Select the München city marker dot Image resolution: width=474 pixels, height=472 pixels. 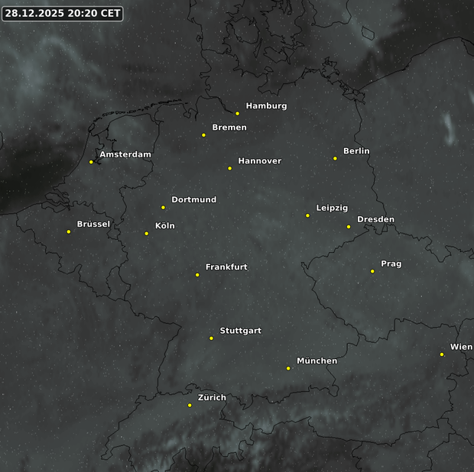[288, 368]
